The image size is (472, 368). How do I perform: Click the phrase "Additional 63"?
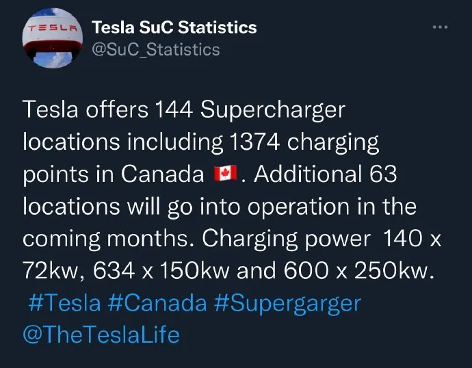pos(326,174)
